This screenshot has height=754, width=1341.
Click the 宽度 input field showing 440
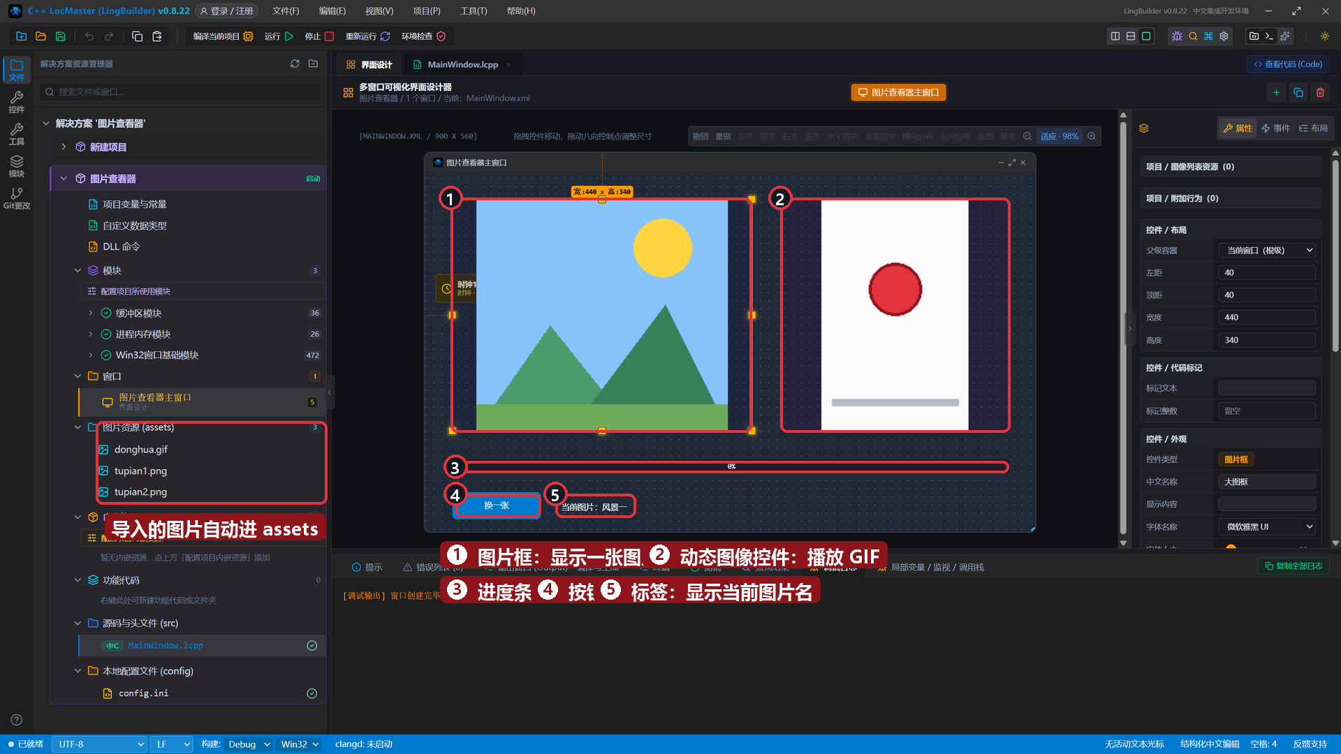1267,317
